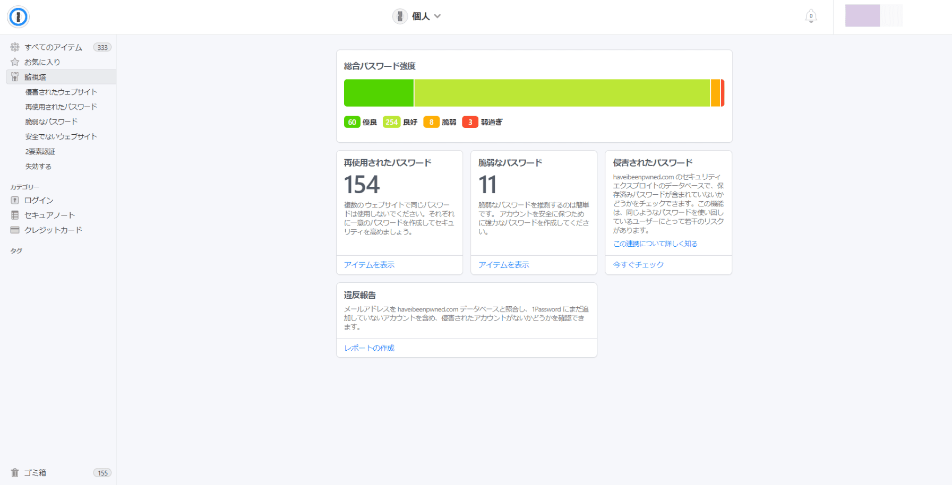Click the secure note icon
This screenshot has height=485, width=952.
(x=15, y=215)
